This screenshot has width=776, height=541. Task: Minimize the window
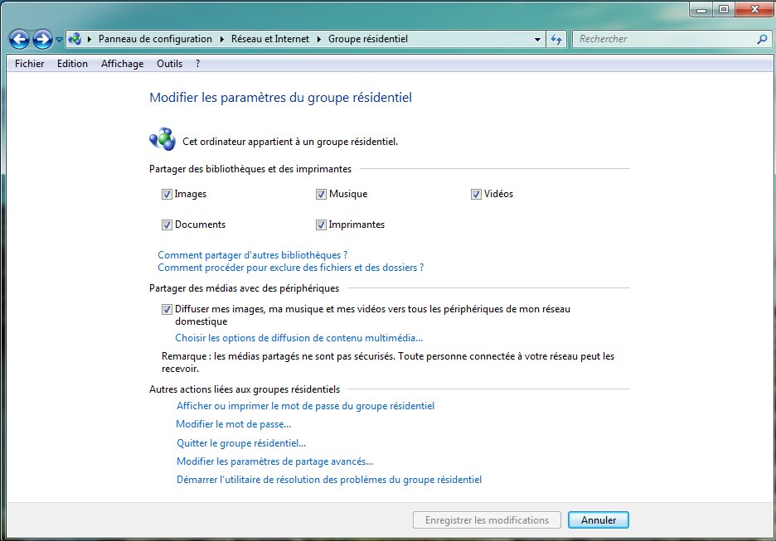coord(701,9)
